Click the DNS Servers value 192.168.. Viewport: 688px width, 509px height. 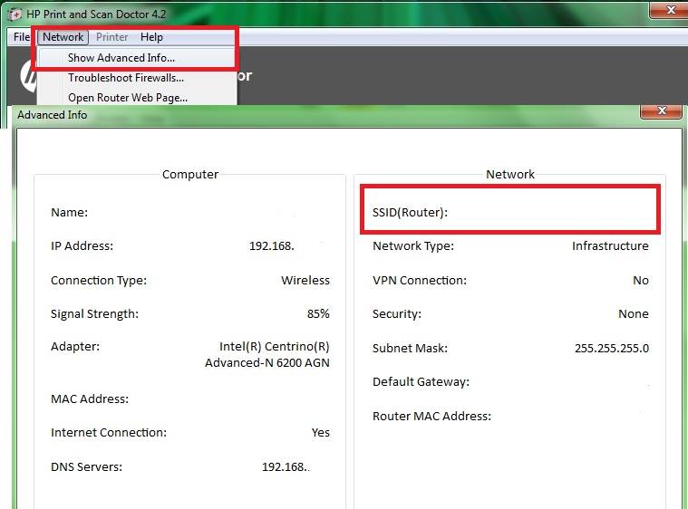[286, 467]
